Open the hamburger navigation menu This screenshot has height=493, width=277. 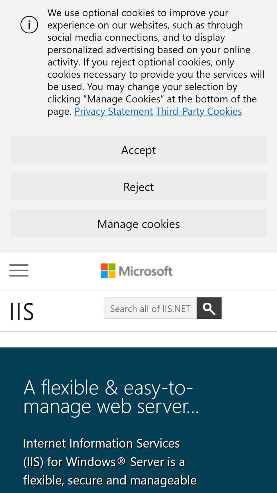pos(19,270)
